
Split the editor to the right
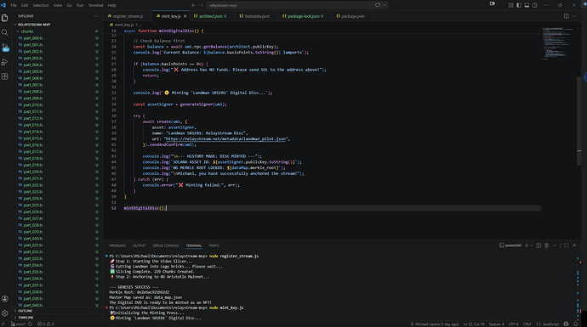click(x=566, y=16)
